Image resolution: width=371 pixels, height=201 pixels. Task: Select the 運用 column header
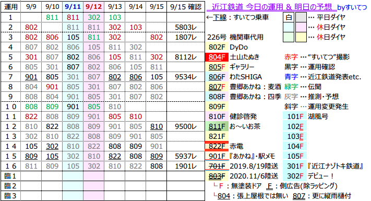click(10, 7)
